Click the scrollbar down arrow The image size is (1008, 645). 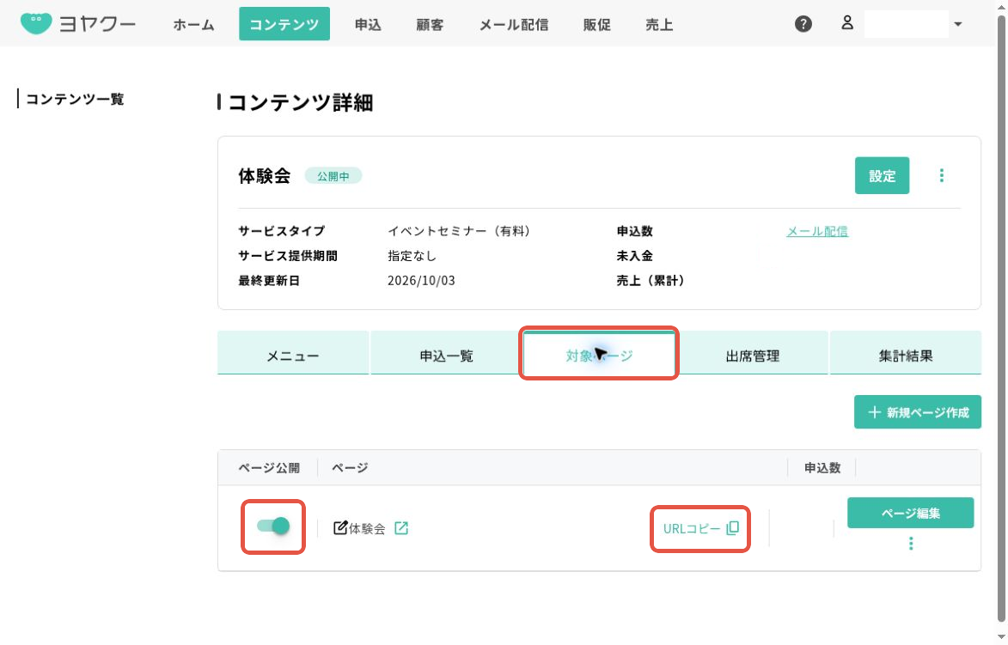[x=1002, y=636]
